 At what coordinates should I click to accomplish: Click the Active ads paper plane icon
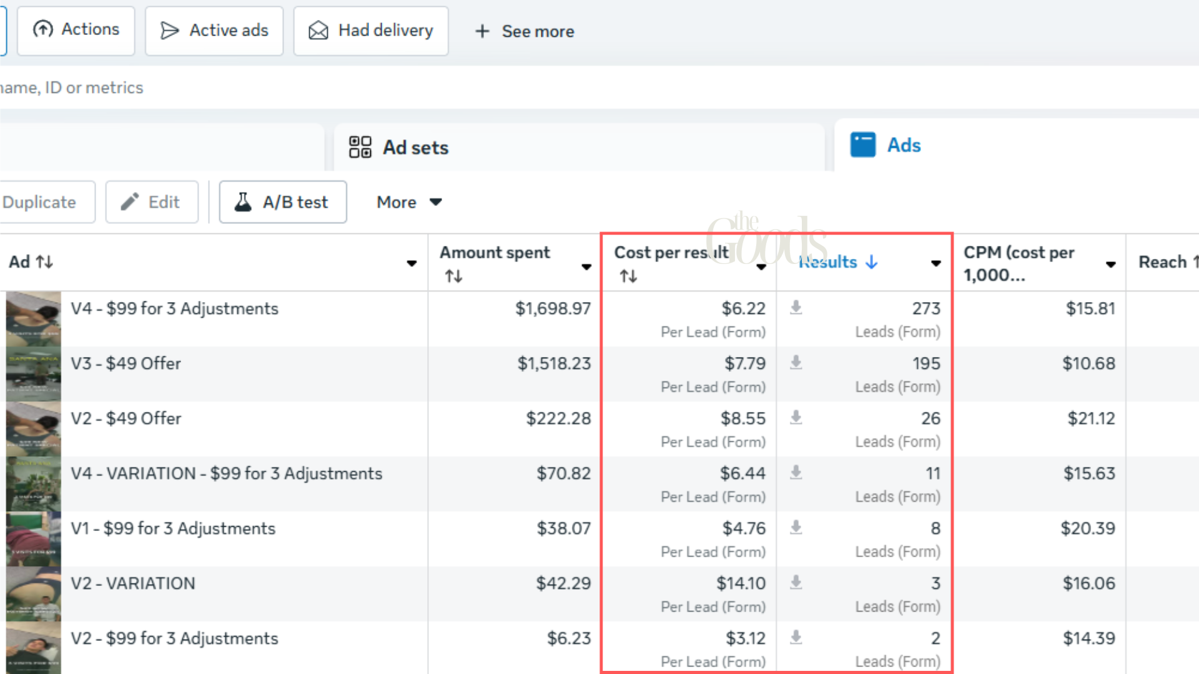click(x=169, y=31)
